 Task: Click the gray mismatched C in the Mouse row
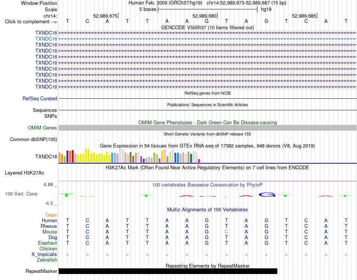[226, 232]
